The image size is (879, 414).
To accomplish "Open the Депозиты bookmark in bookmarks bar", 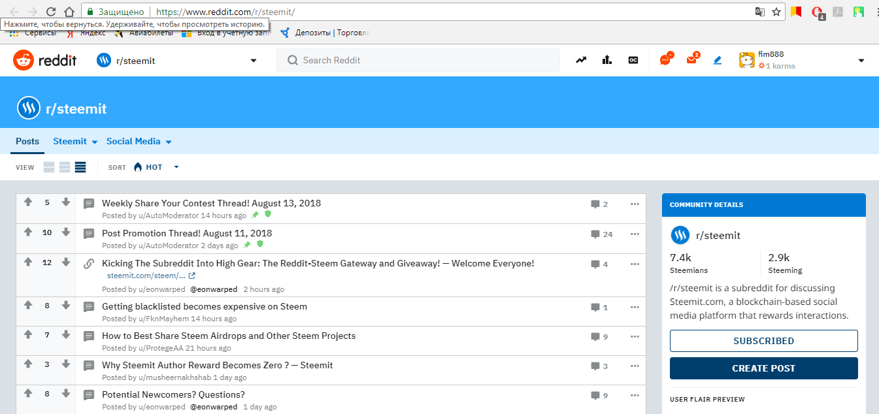I will click(323, 33).
